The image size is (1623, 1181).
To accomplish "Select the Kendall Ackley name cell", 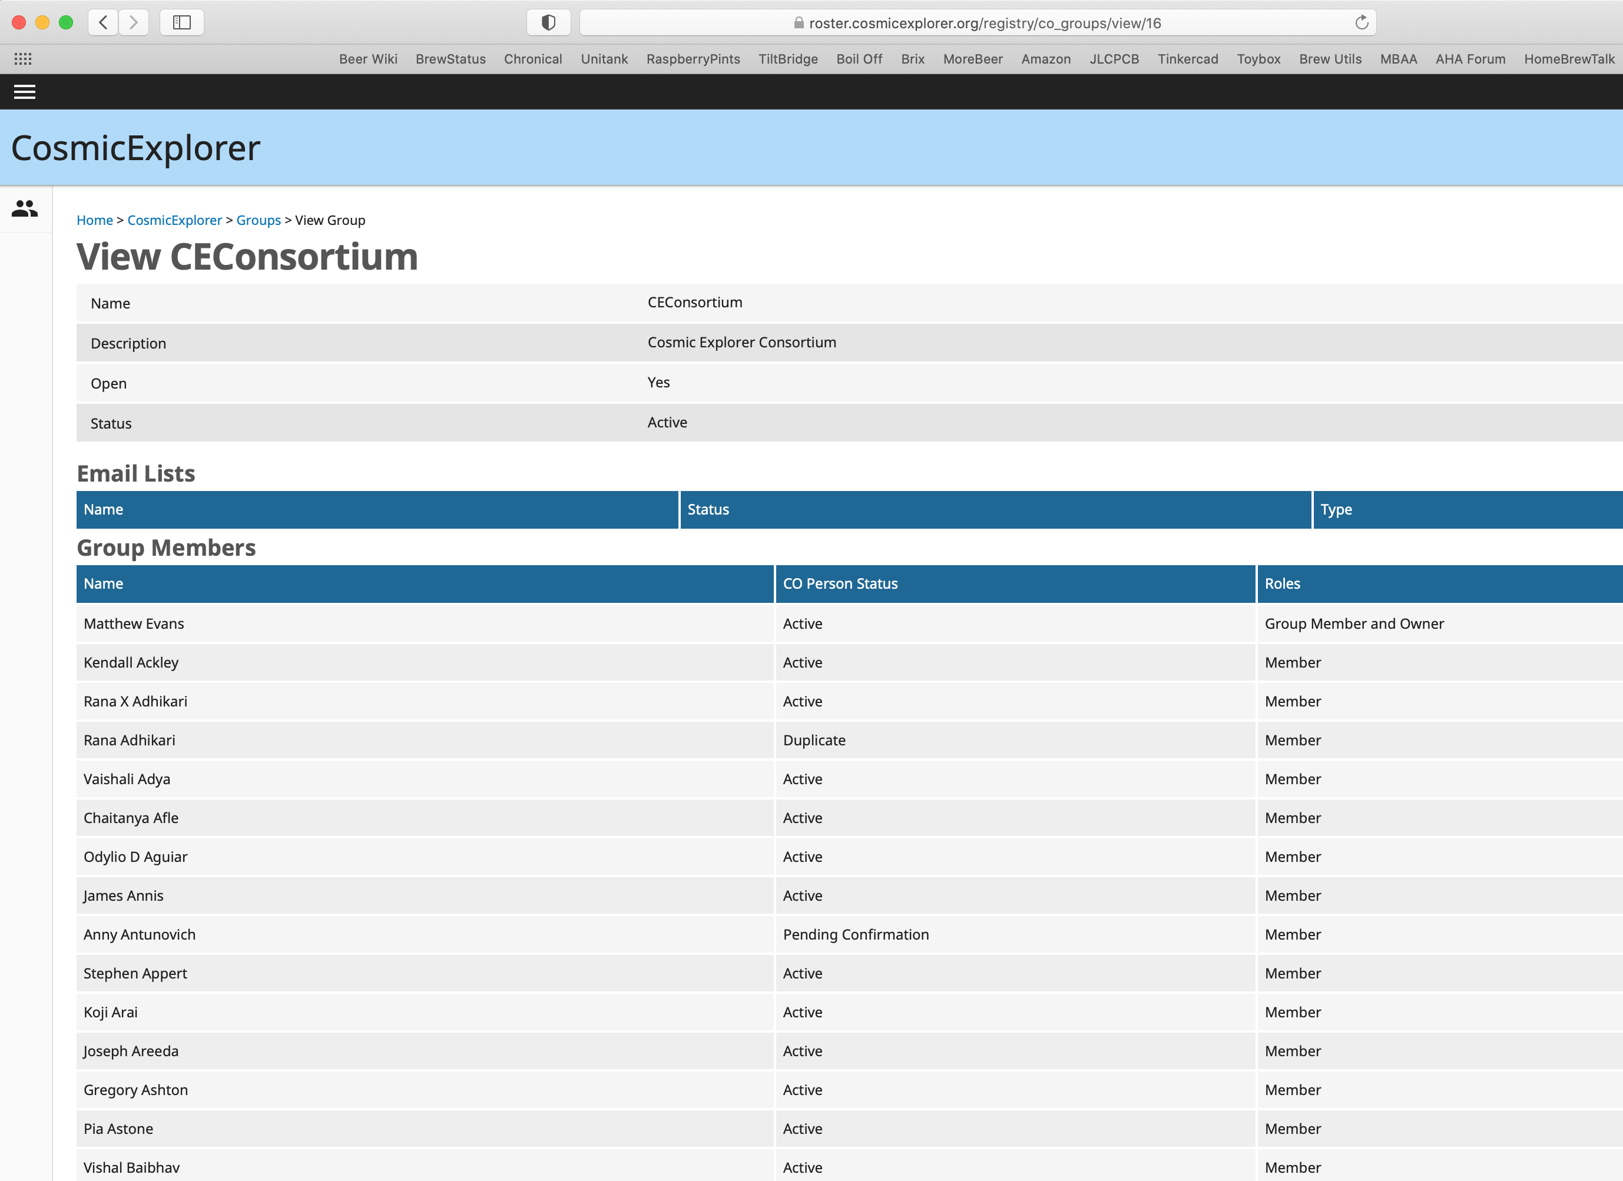I will [x=425, y=662].
